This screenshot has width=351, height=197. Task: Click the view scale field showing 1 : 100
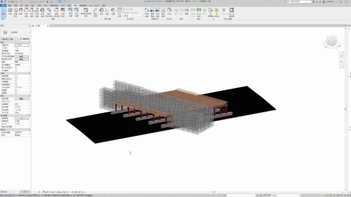coord(21,45)
